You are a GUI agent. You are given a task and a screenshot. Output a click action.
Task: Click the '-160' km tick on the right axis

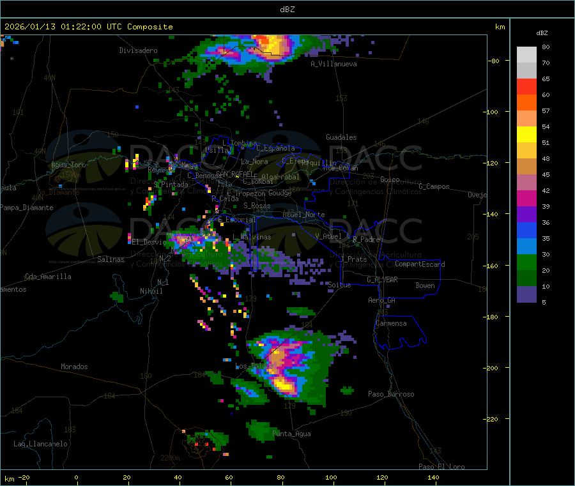click(491, 266)
